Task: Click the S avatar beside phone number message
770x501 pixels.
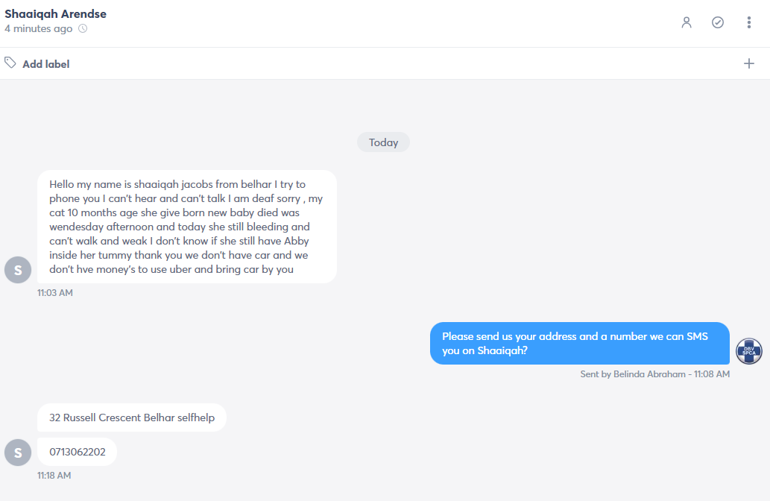Action: pyautogui.click(x=18, y=453)
